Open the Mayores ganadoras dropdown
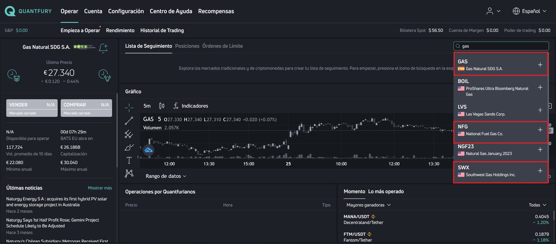The image size is (556, 244). pos(368,205)
